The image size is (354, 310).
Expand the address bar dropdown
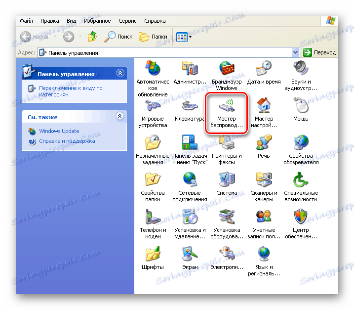pyautogui.click(x=295, y=52)
